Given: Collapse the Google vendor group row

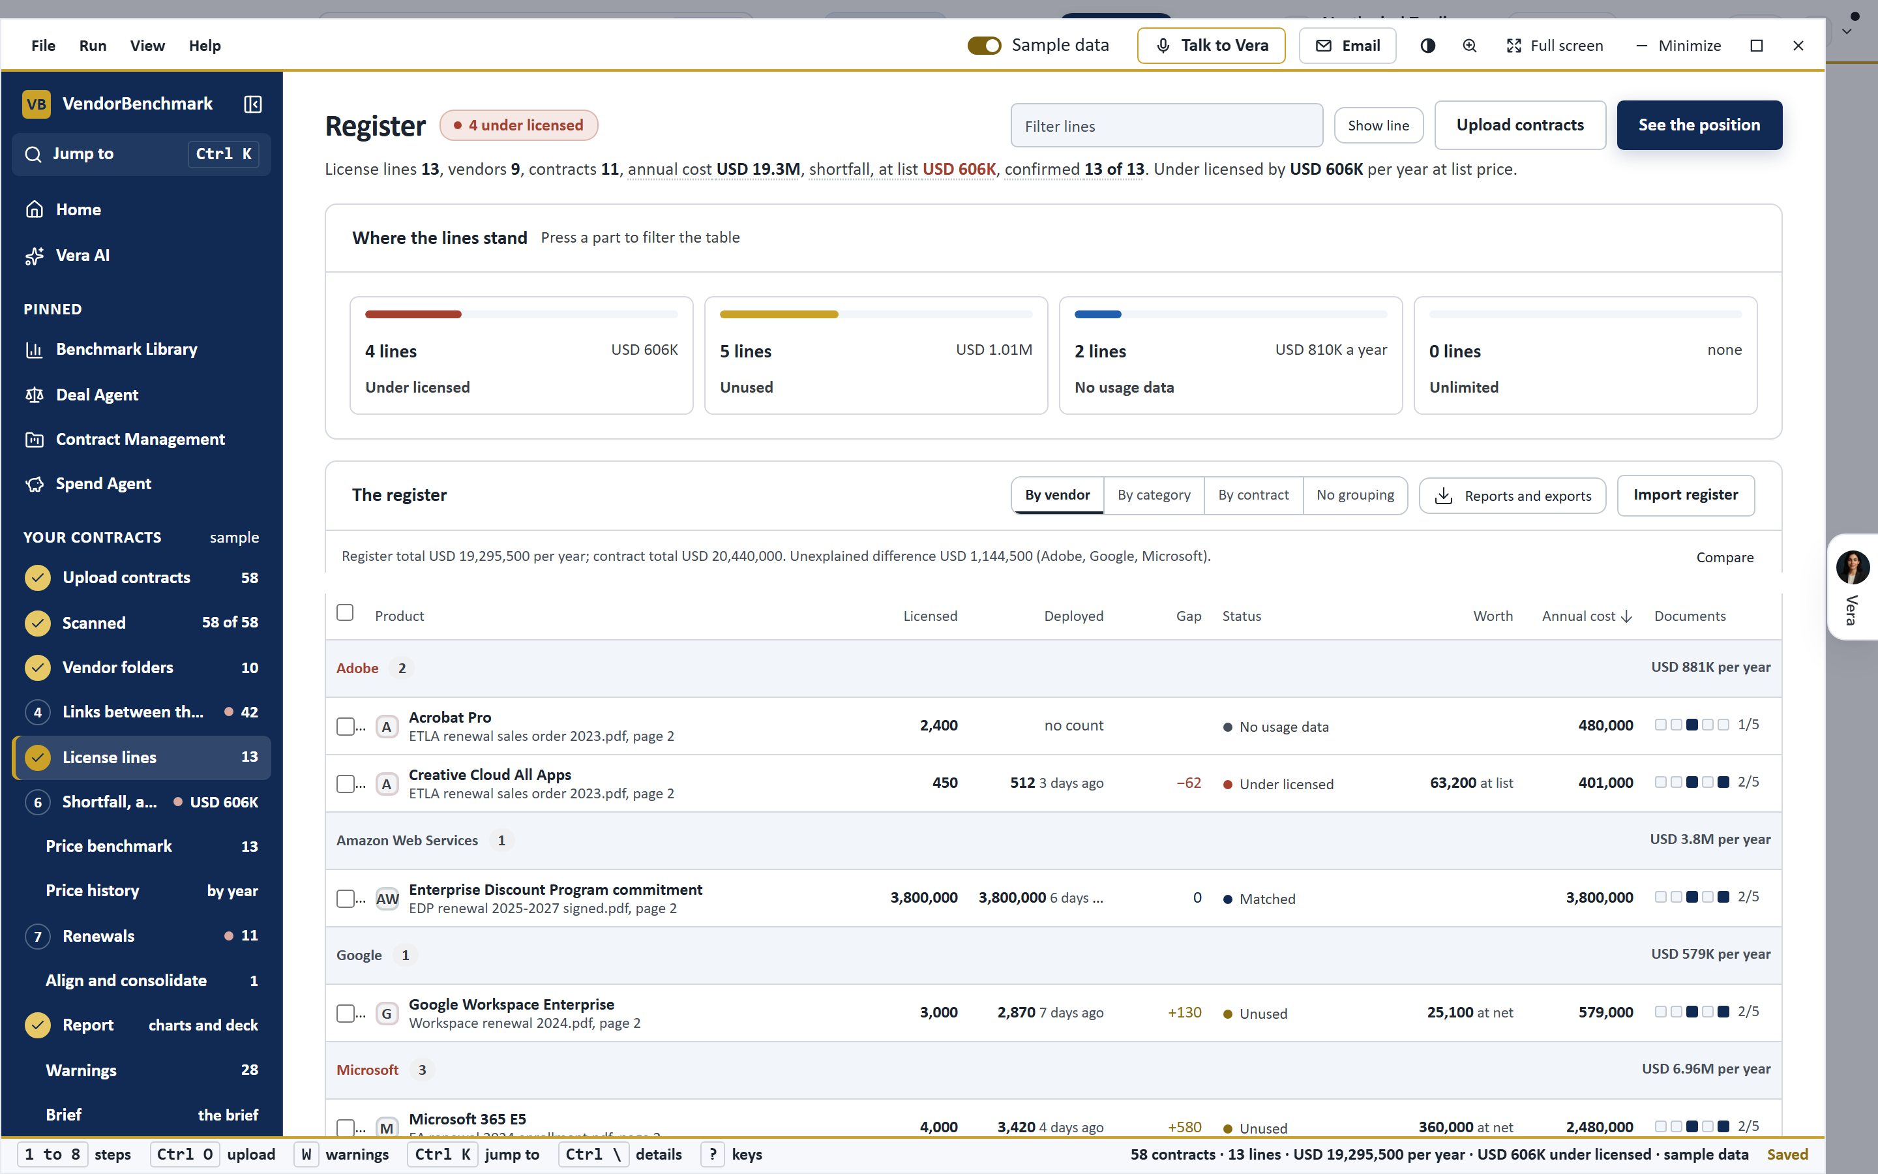Looking at the screenshot, I should tap(1053, 955).
